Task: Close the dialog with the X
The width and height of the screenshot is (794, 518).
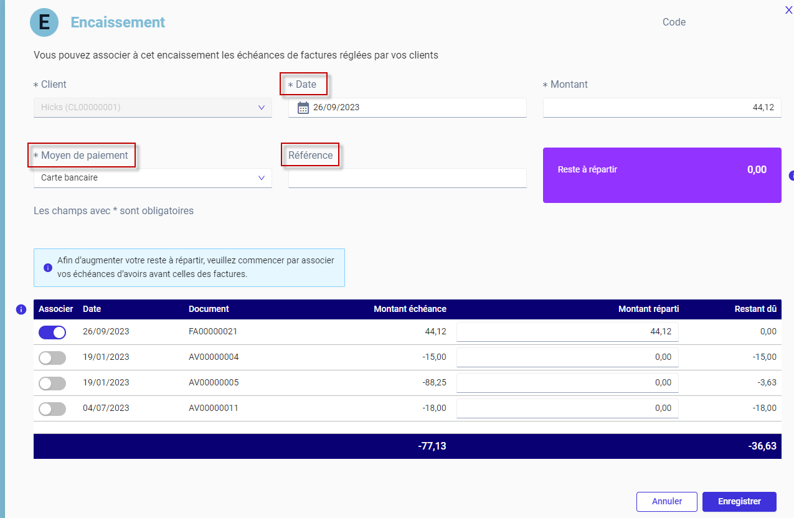Action: click(x=789, y=9)
